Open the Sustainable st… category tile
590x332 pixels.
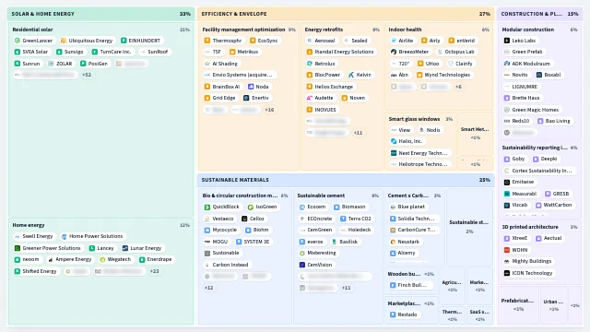point(469,227)
